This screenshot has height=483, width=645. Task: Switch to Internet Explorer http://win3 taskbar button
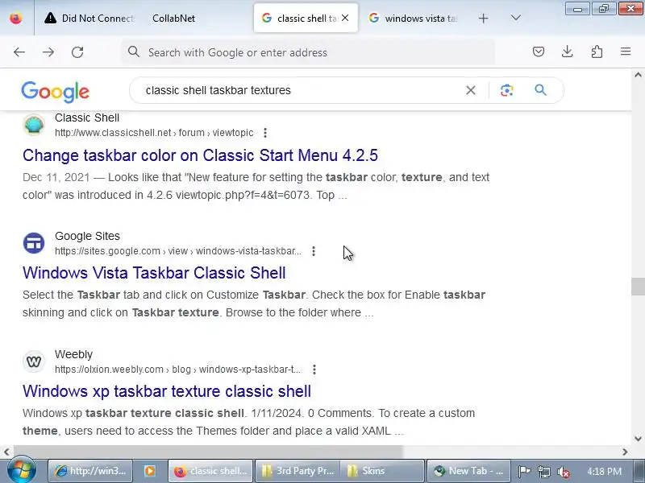91,471
